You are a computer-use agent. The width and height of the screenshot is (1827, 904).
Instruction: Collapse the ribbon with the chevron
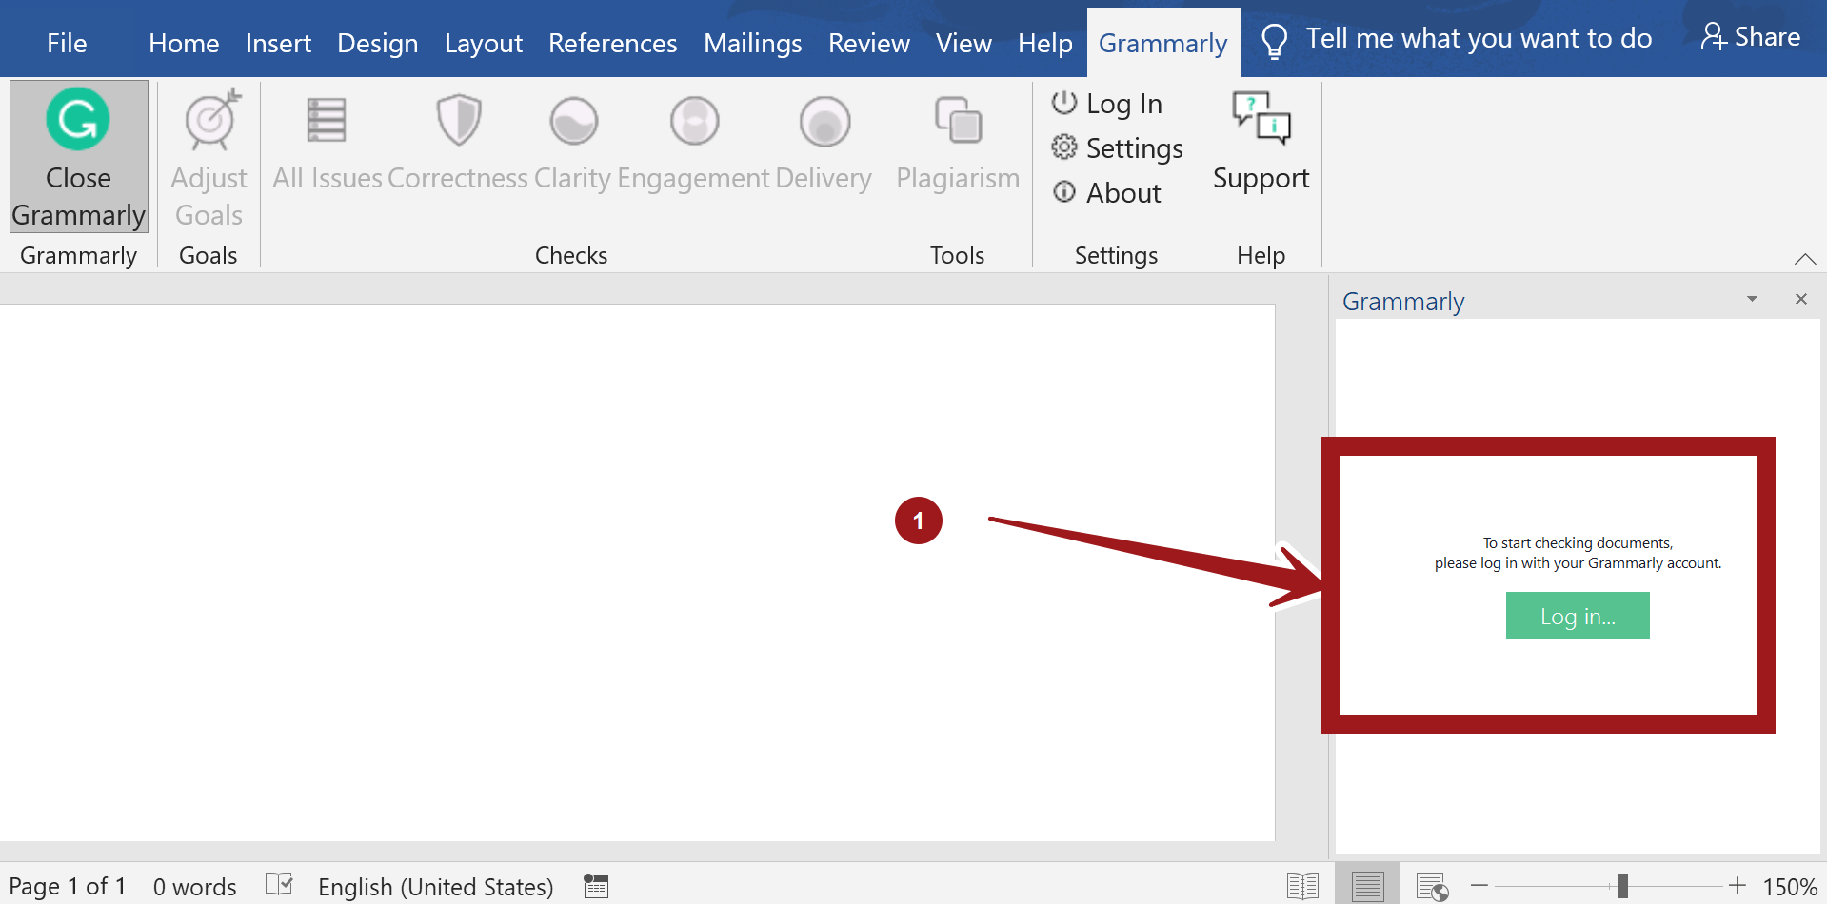point(1805,258)
